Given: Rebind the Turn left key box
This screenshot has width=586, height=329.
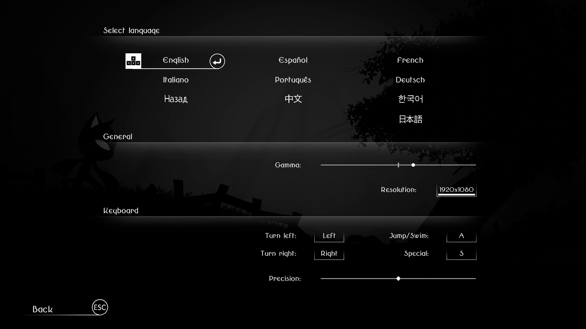Looking at the screenshot, I should [329, 236].
